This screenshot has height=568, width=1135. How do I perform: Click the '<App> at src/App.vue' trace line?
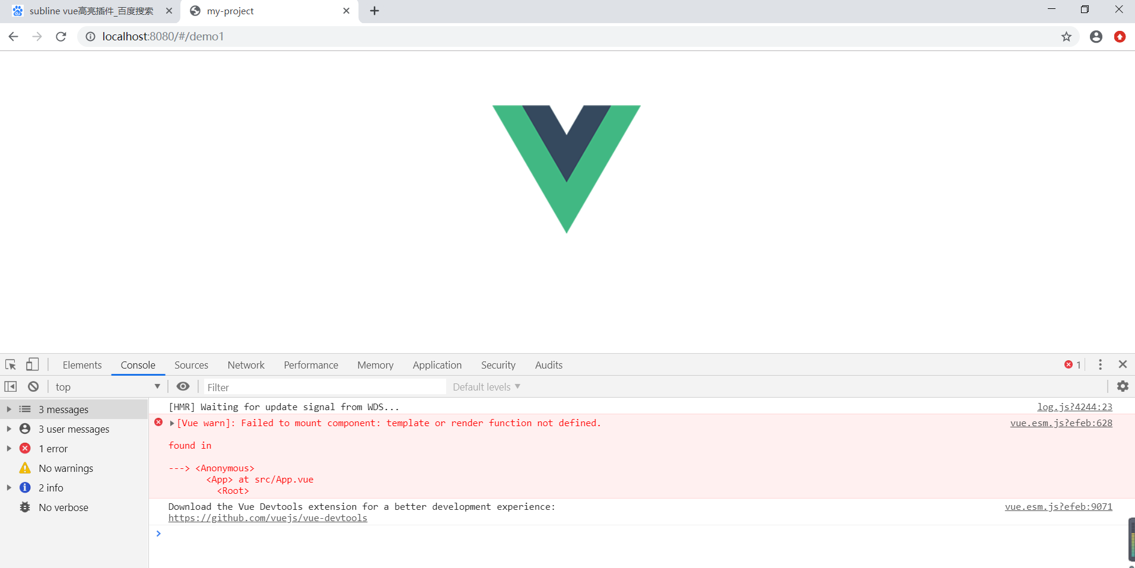tap(260, 480)
